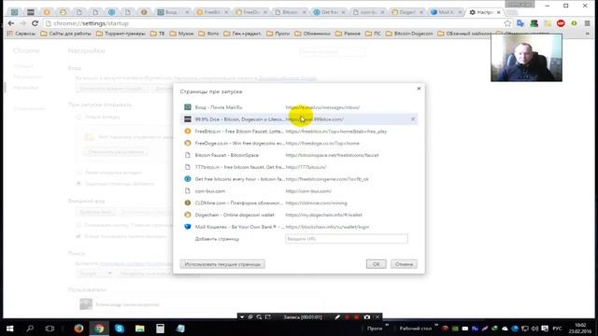Click the red Adblock extension icon
The image size is (598, 336).
[561, 23]
